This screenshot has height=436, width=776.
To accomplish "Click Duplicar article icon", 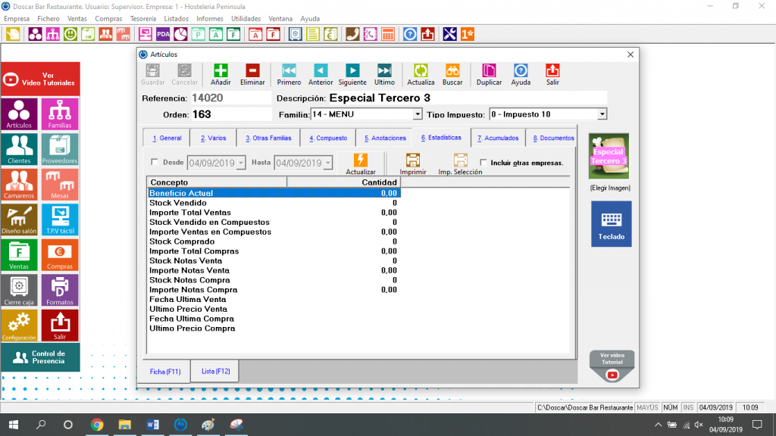I will 489,75.
